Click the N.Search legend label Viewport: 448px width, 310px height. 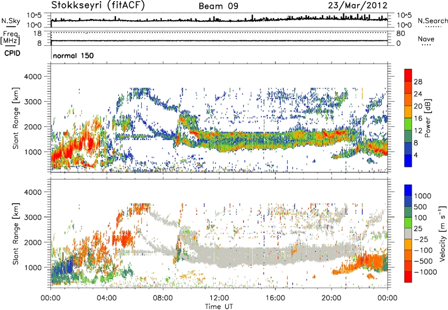tap(432, 21)
